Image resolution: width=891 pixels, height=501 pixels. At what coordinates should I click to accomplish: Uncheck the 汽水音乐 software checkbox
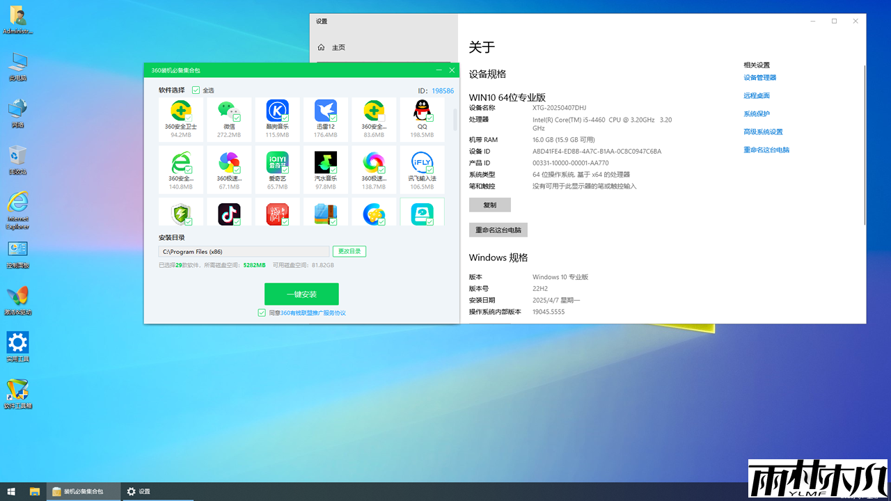click(x=333, y=170)
